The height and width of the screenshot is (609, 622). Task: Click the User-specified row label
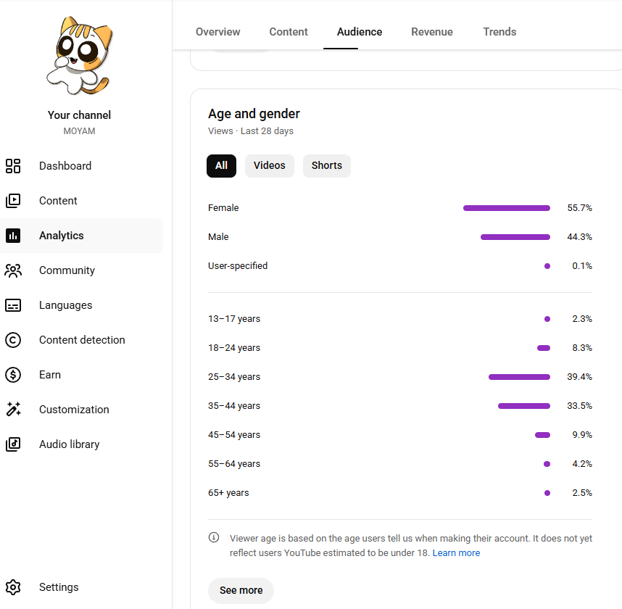[238, 266]
